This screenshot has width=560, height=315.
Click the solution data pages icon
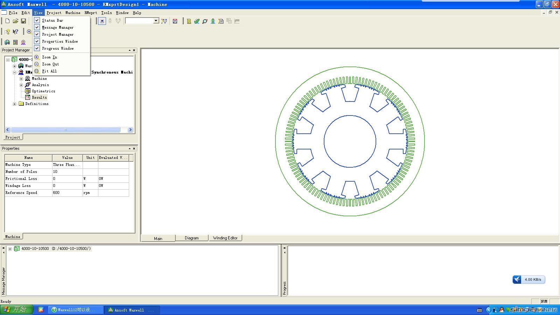[221, 21]
